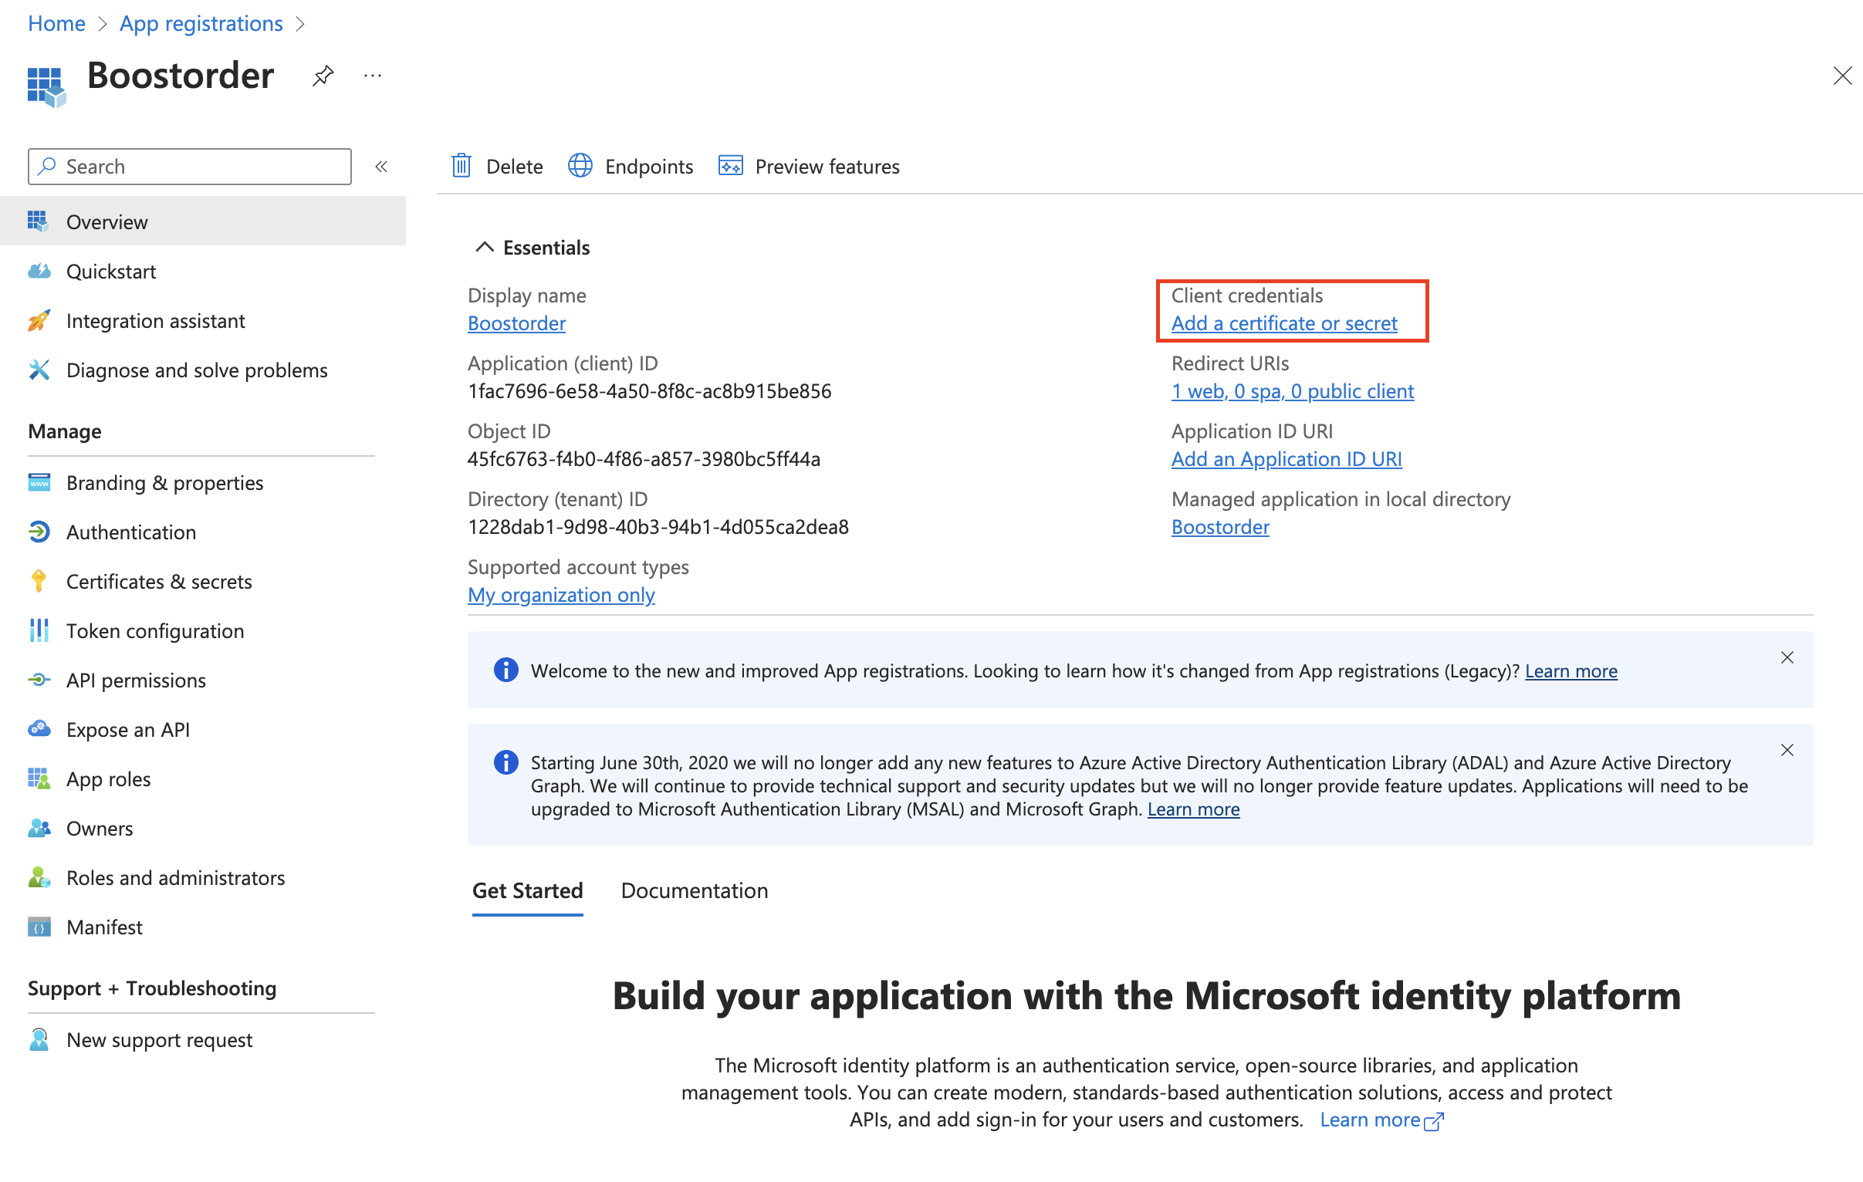The width and height of the screenshot is (1863, 1182).
Task: Click the external link icon after Learn more
Action: pyautogui.click(x=1434, y=1122)
